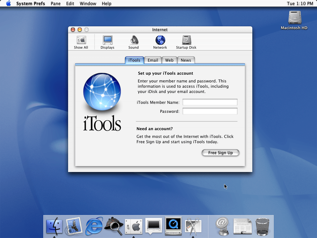Launch Internet Explorer from the Dock
The height and width of the screenshot is (238, 317).
coord(94,226)
